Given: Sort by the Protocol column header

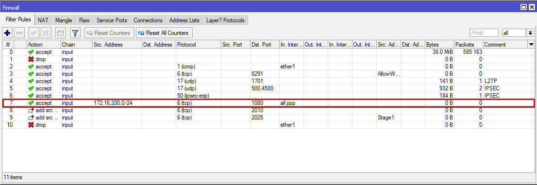Looking at the screenshot, I should (x=198, y=45).
